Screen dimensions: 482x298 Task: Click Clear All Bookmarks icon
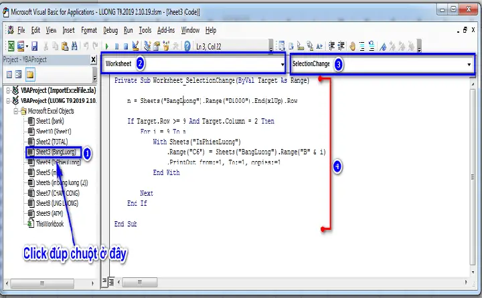pyautogui.click(x=411, y=46)
